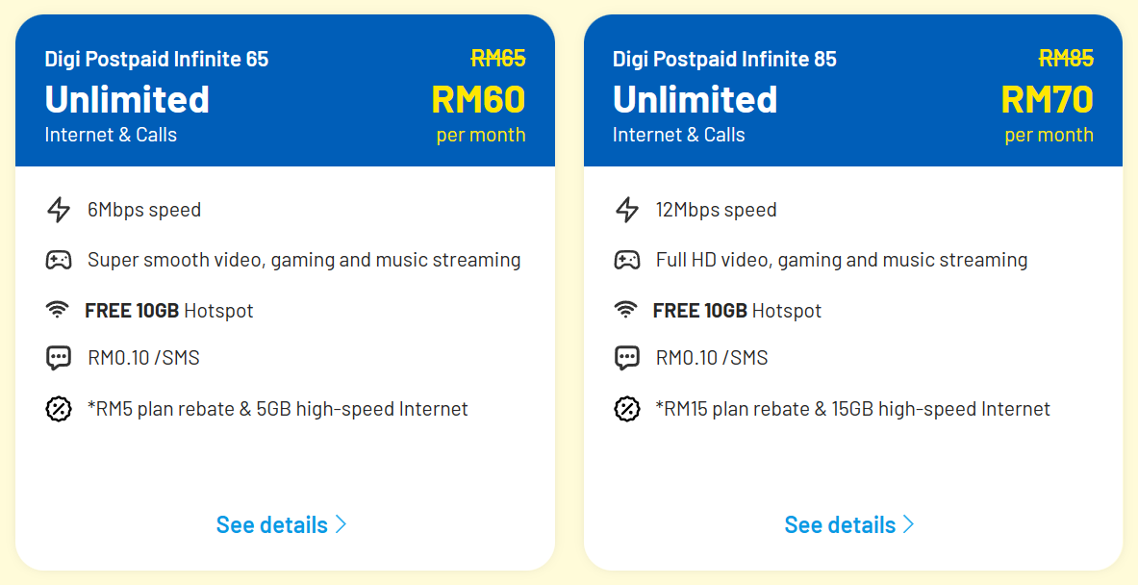Click lightning bolt icon in Infinite 85 card
Image resolution: width=1138 pixels, height=585 pixels.
click(627, 210)
